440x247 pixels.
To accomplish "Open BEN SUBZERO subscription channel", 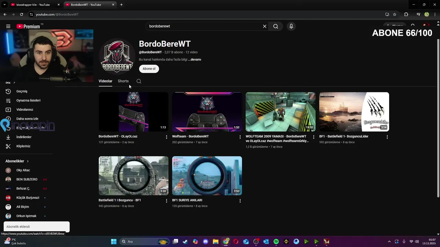I will [x=26, y=179].
